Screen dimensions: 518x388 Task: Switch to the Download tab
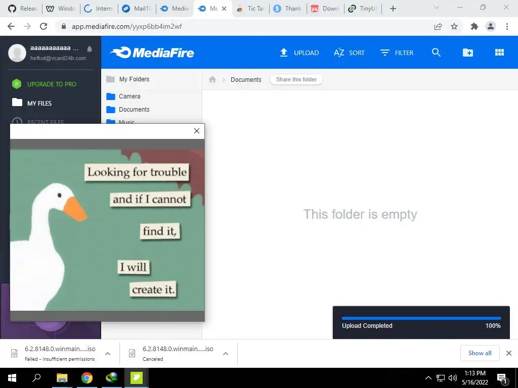(x=325, y=9)
